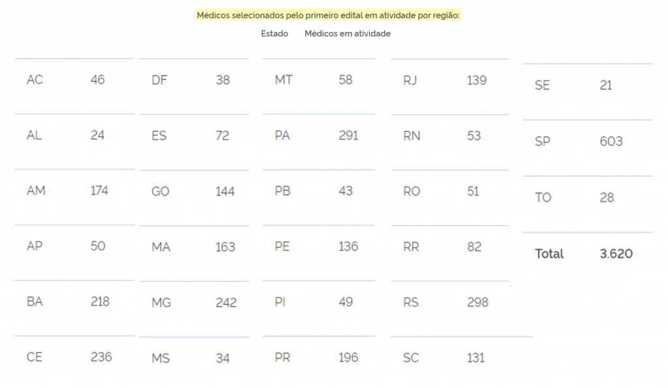The image size is (668, 388).
Task: Click the value 236 for CE
Action: pyautogui.click(x=101, y=357)
